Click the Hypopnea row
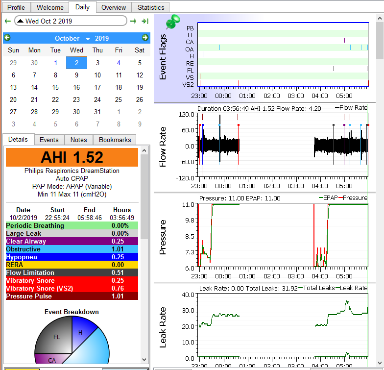384x370 pixels. (x=72, y=257)
